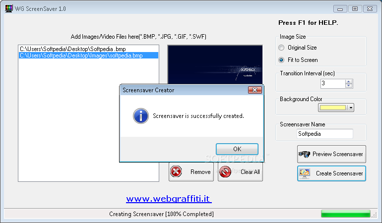Click into the Screensaver Name text field
The image size is (382, 223).
[325, 134]
